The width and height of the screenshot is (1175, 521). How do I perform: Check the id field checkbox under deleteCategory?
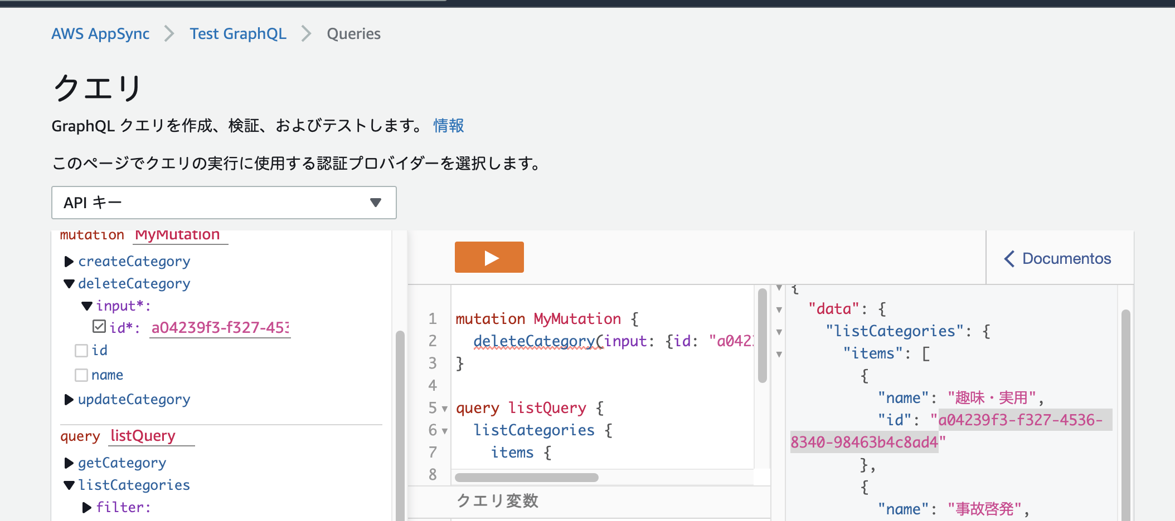pos(81,351)
